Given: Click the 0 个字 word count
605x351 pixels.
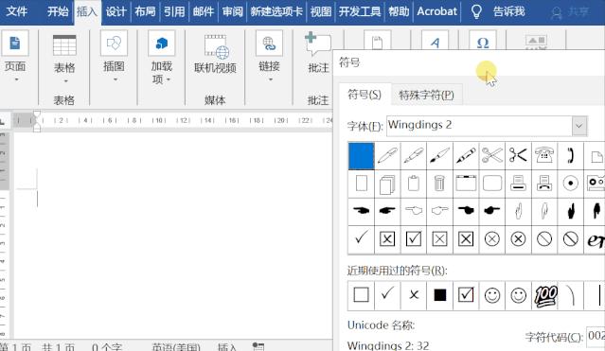Looking at the screenshot, I should coord(107,347).
